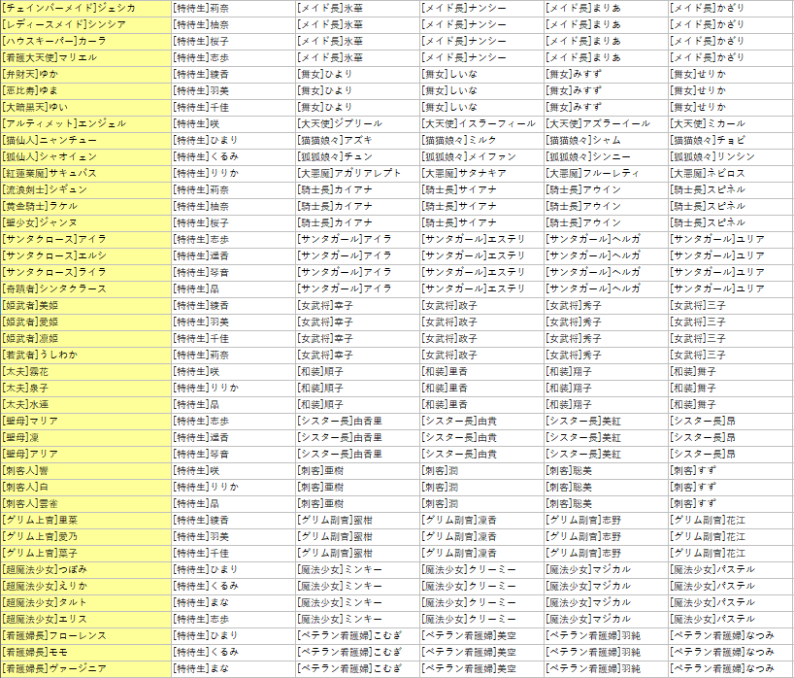Select the [大天使]ミカール cell
This screenshot has width=794, height=678.
click(x=730, y=123)
